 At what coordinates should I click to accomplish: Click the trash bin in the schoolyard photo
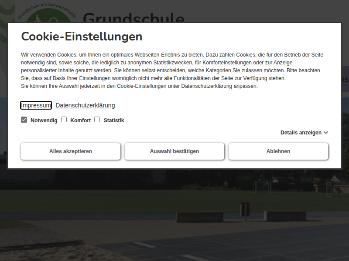245,208
